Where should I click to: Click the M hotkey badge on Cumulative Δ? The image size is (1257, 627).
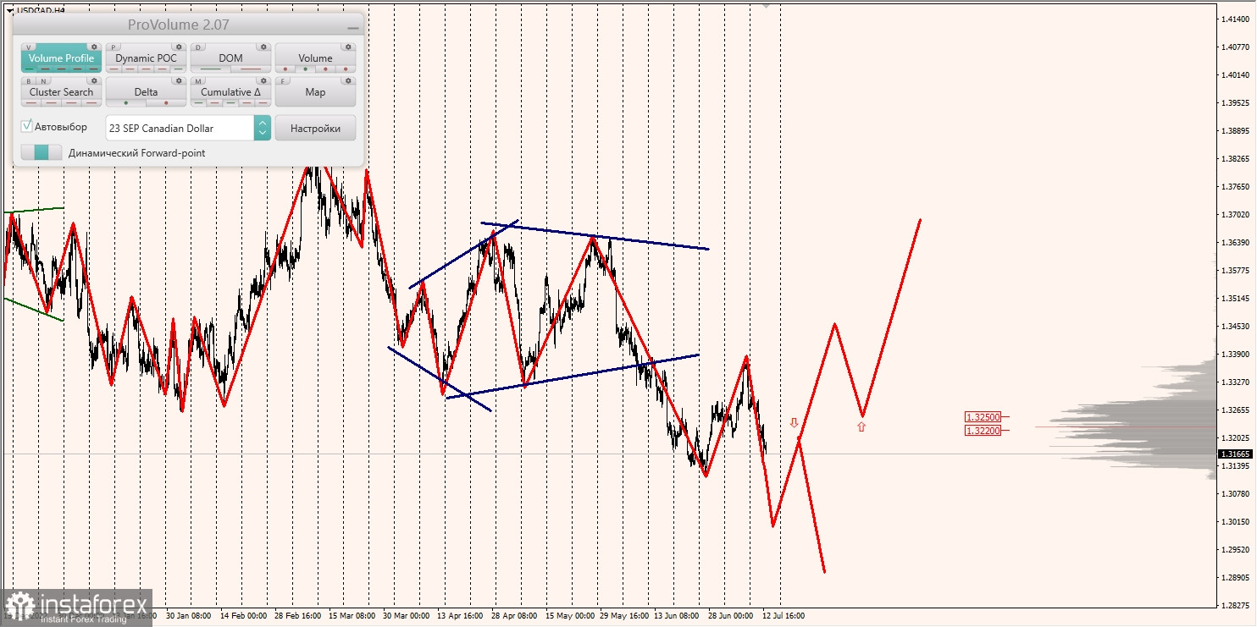(x=198, y=81)
